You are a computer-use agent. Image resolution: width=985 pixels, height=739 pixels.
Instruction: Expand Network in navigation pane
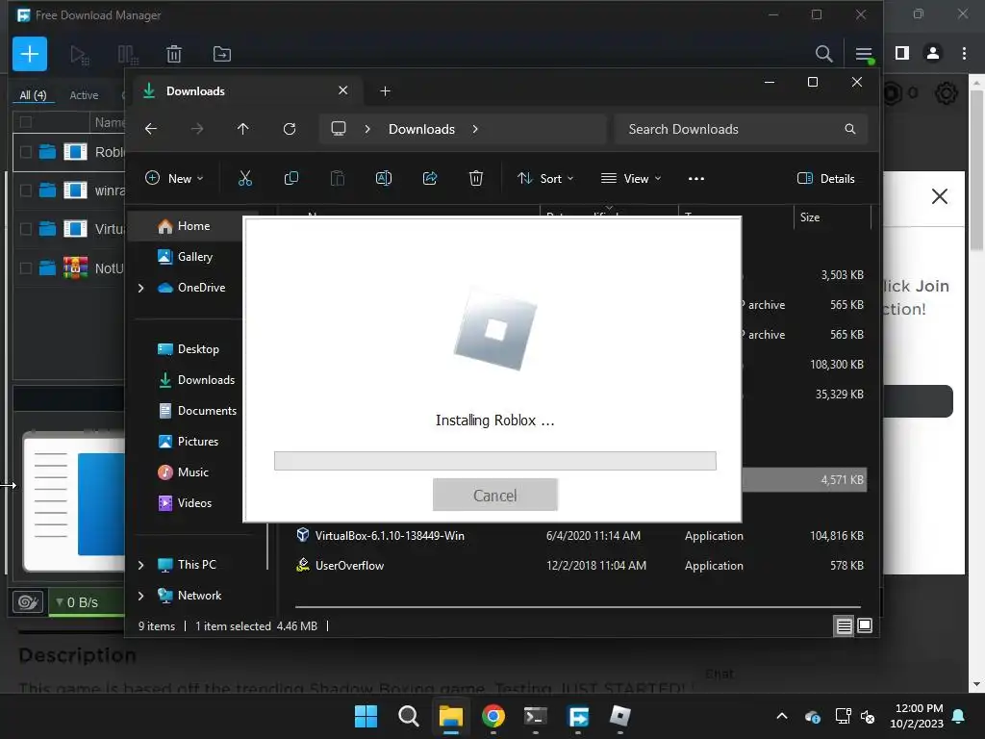140,596
